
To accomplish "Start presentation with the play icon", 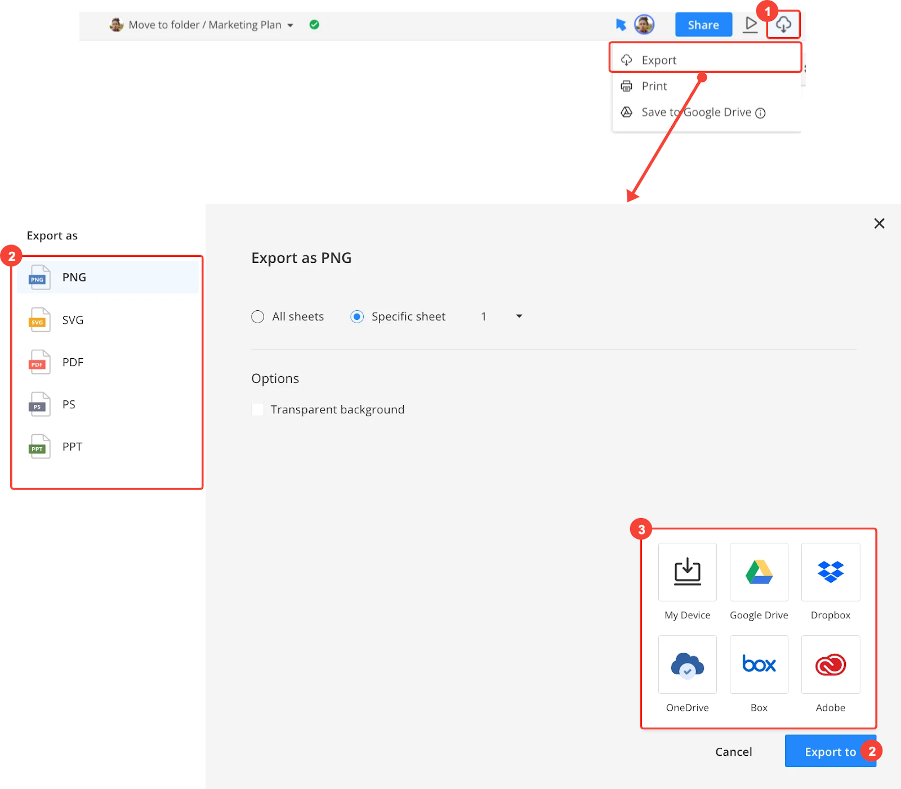I will 750,24.
